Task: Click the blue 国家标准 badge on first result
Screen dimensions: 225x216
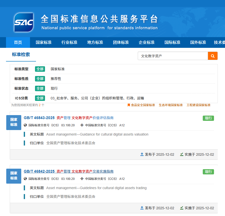Action: click(x=14, y=122)
